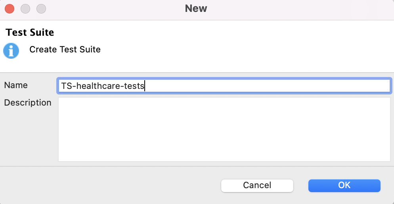
Task: Click the bottom of the Description box
Action: coord(224,157)
